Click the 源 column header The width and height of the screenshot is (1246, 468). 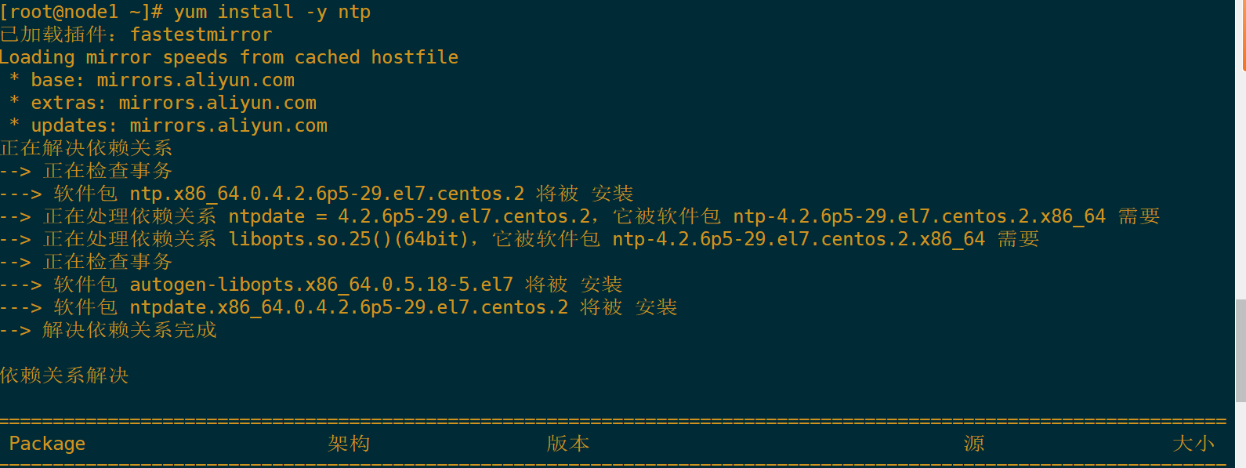coord(974,444)
